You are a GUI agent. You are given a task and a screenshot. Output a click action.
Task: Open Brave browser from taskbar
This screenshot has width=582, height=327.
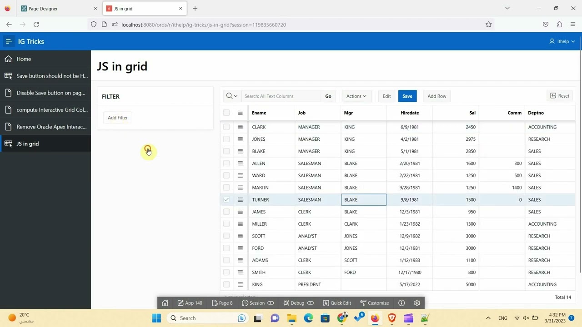391,318
